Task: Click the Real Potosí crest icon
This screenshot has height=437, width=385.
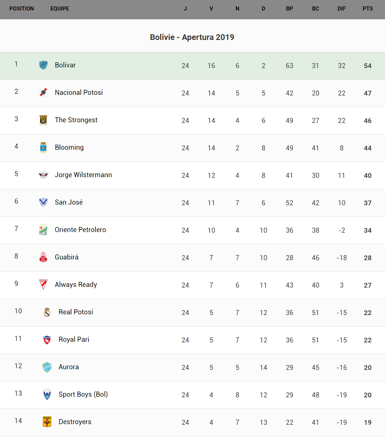Action: point(47,312)
